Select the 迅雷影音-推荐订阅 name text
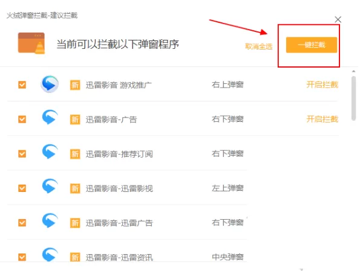Viewport: 360px width, 271px height. tap(119, 154)
